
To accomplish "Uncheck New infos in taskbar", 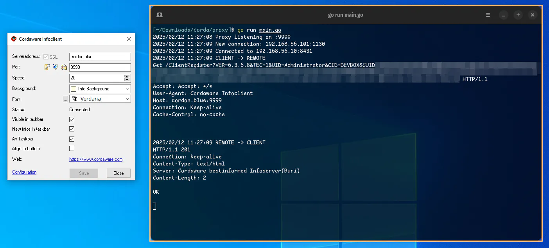I will coord(72,129).
